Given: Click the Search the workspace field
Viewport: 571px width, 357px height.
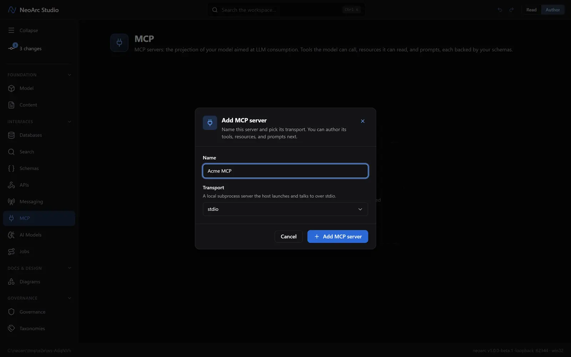Looking at the screenshot, I should click(286, 10).
